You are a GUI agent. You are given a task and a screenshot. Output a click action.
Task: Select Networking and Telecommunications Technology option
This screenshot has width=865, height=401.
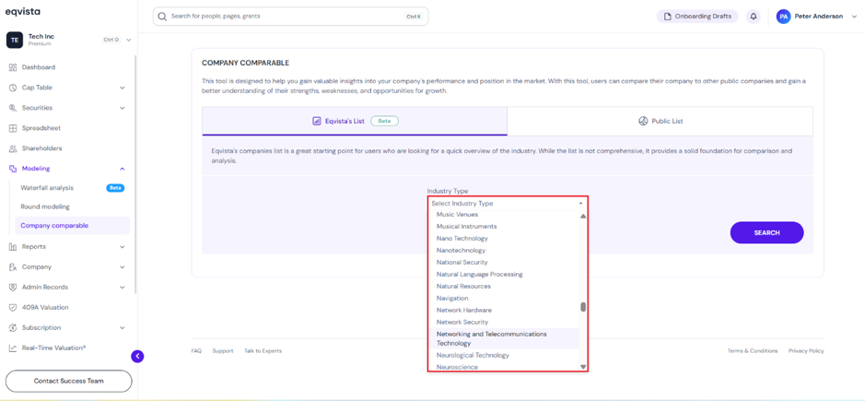pyautogui.click(x=504, y=338)
